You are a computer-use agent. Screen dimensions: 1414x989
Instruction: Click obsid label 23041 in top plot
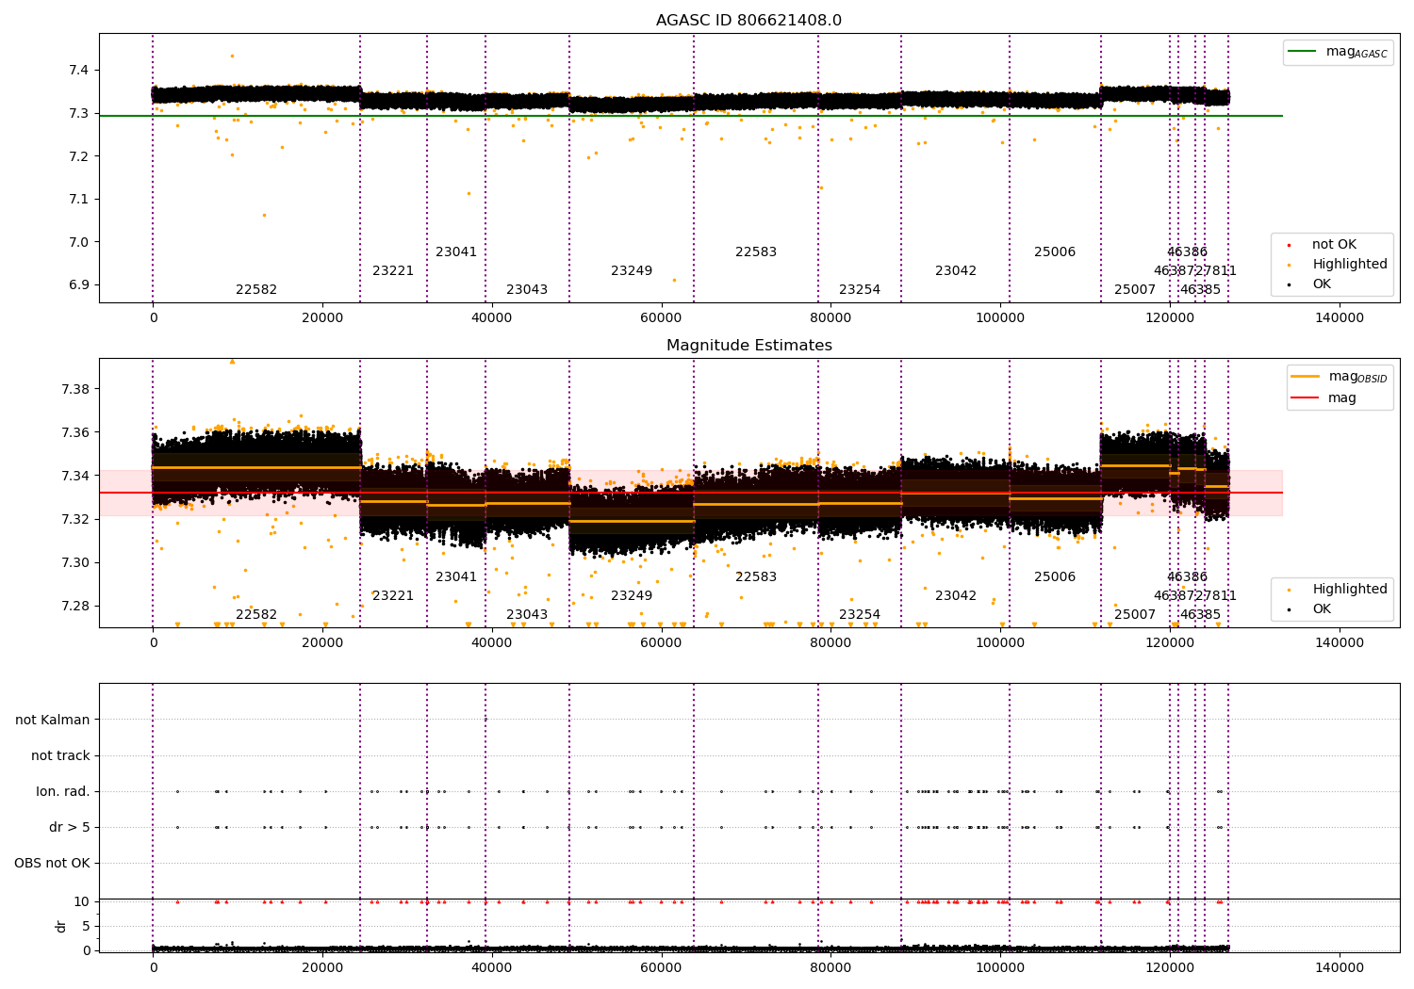[x=456, y=252]
